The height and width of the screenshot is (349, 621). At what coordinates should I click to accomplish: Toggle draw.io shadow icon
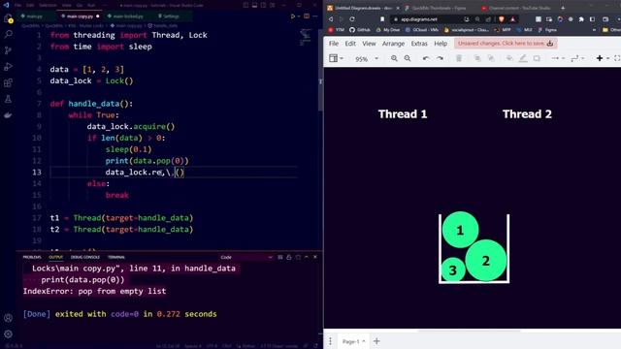point(537,58)
